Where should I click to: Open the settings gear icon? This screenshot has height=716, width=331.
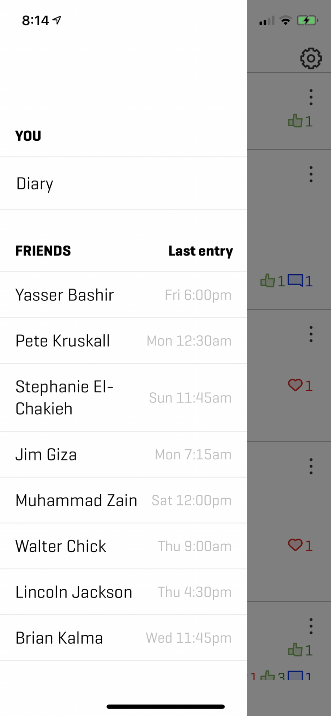[311, 58]
